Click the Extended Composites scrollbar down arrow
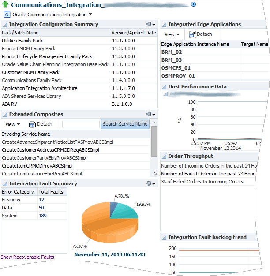The width and height of the screenshot is (270, 276). 154,172
